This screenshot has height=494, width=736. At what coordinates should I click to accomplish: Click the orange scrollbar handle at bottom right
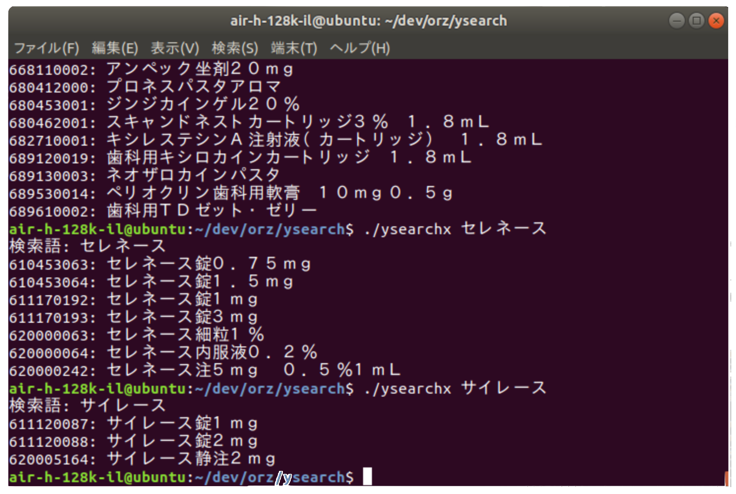pyautogui.click(x=726, y=478)
